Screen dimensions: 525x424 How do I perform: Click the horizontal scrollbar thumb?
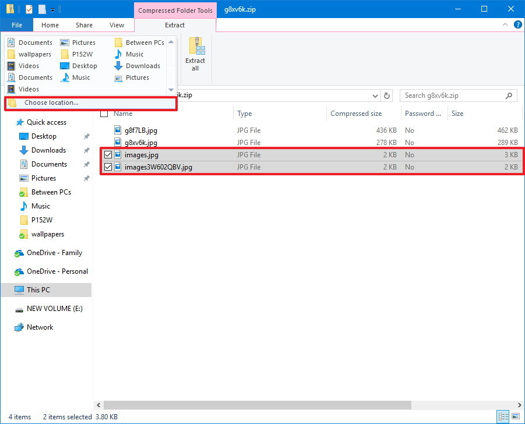pos(257,405)
